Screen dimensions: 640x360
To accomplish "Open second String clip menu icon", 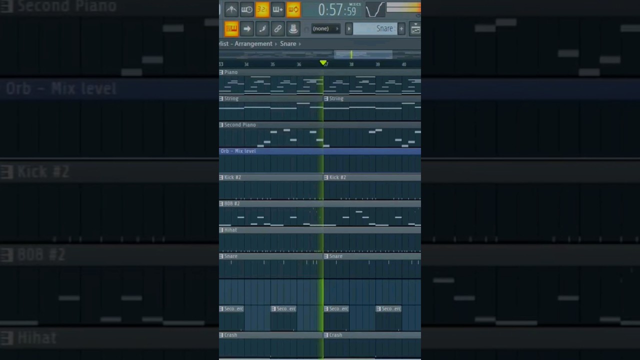I will click(x=326, y=98).
